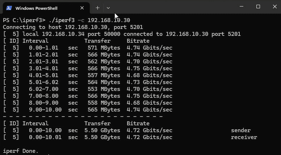Click the 'receiver' label in the summary
The image size is (281, 155).
pos(244,137)
